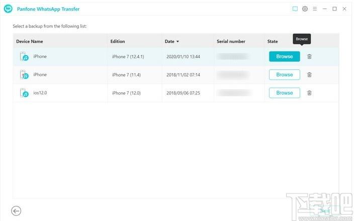
Task: Go back using the arrow circle icon
Action: tap(16, 211)
